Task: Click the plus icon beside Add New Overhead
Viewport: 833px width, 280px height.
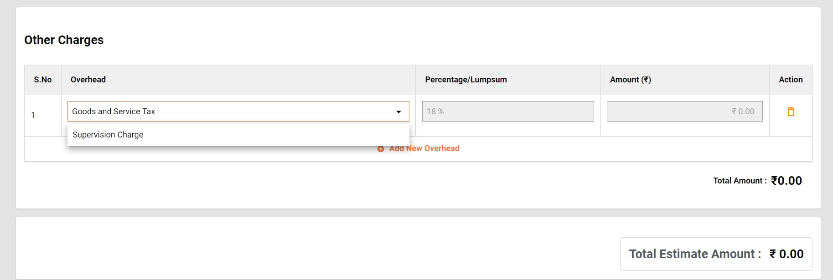Action: coord(381,149)
